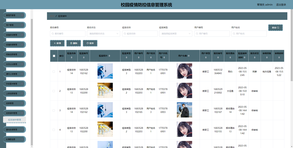This screenshot has width=293, height=148.
Task: Sort table by 疫苗名称 column arrows
Action: point(72,57)
